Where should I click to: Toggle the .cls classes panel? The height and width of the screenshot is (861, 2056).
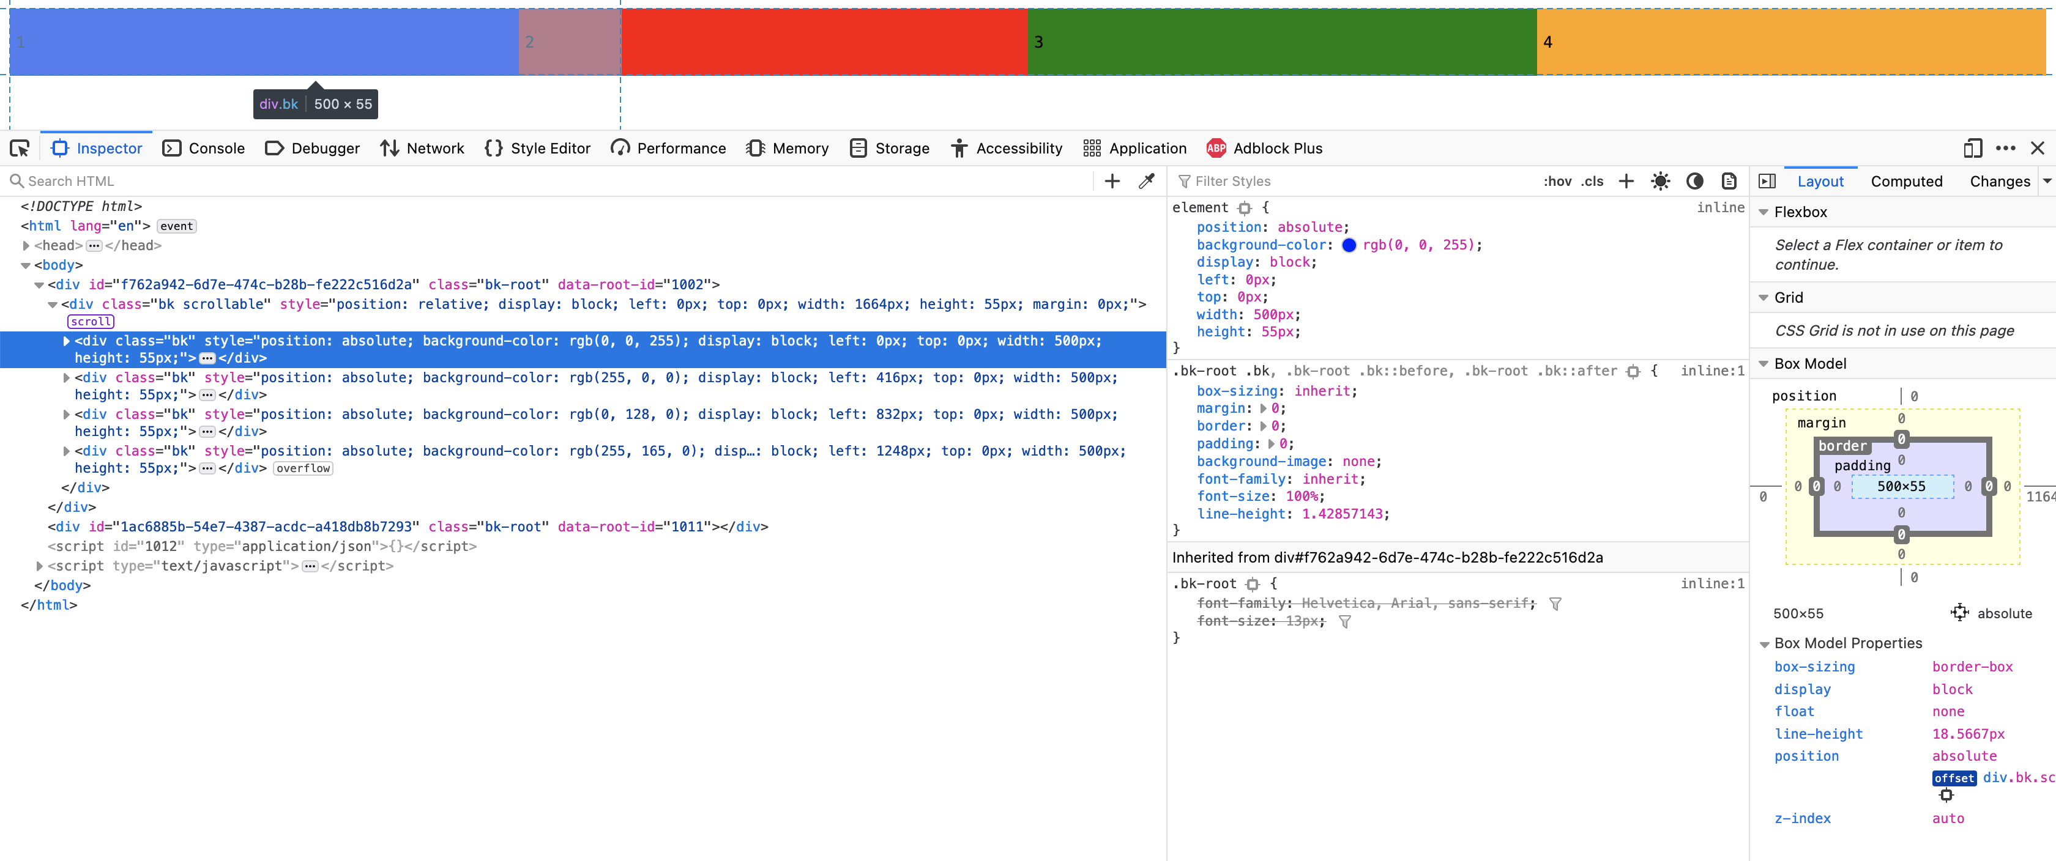1592,181
